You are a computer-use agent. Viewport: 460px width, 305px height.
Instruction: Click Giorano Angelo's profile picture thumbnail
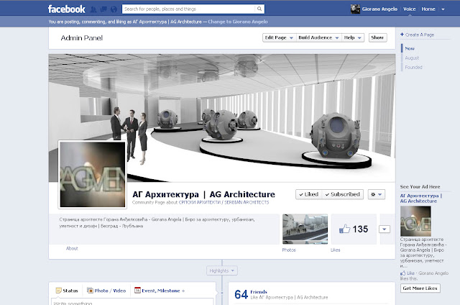pyautogui.click(x=355, y=9)
